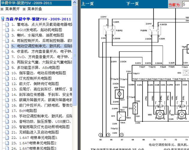189x150 pixels.
Task: Go to next page with 下一页
Action: point(132,4)
